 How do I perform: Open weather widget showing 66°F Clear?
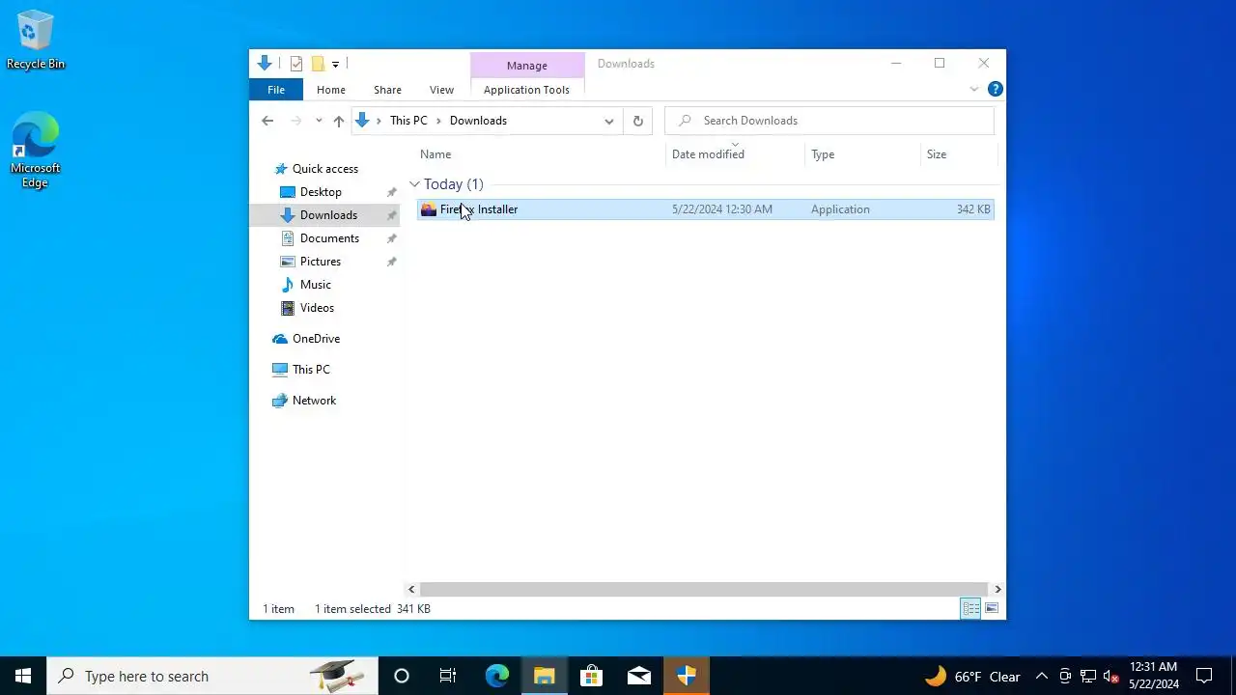(972, 676)
